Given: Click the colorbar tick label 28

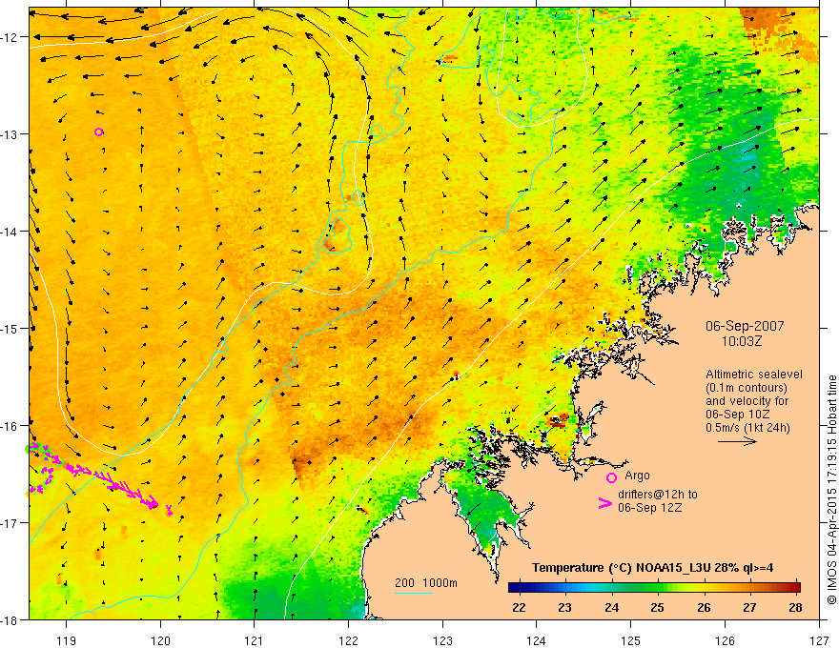Looking at the screenshot, I should click(x=796, y=607).
